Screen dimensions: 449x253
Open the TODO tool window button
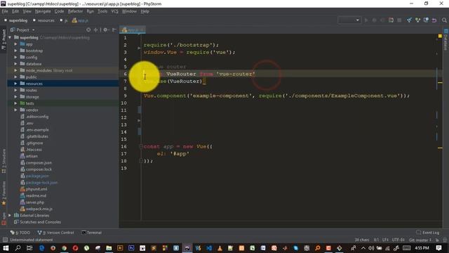[x=20, y=233]
